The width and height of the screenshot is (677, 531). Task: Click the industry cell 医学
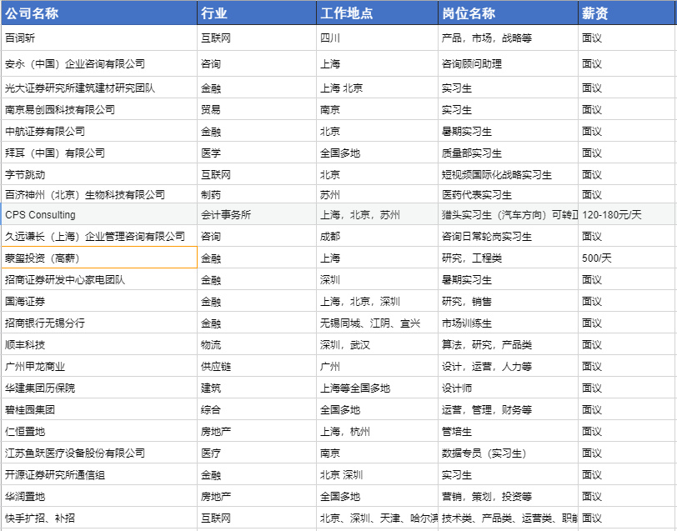click(x=257, y=153)
